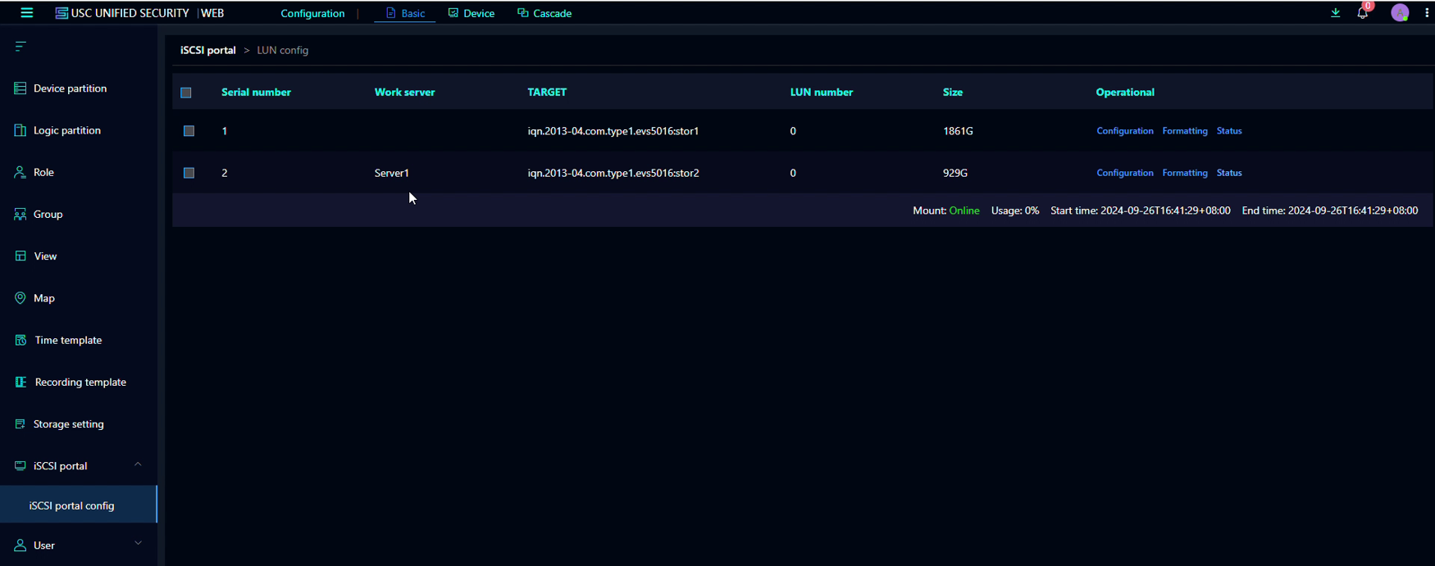Switch to the Device tab
1435x566 pixels.
471,13
